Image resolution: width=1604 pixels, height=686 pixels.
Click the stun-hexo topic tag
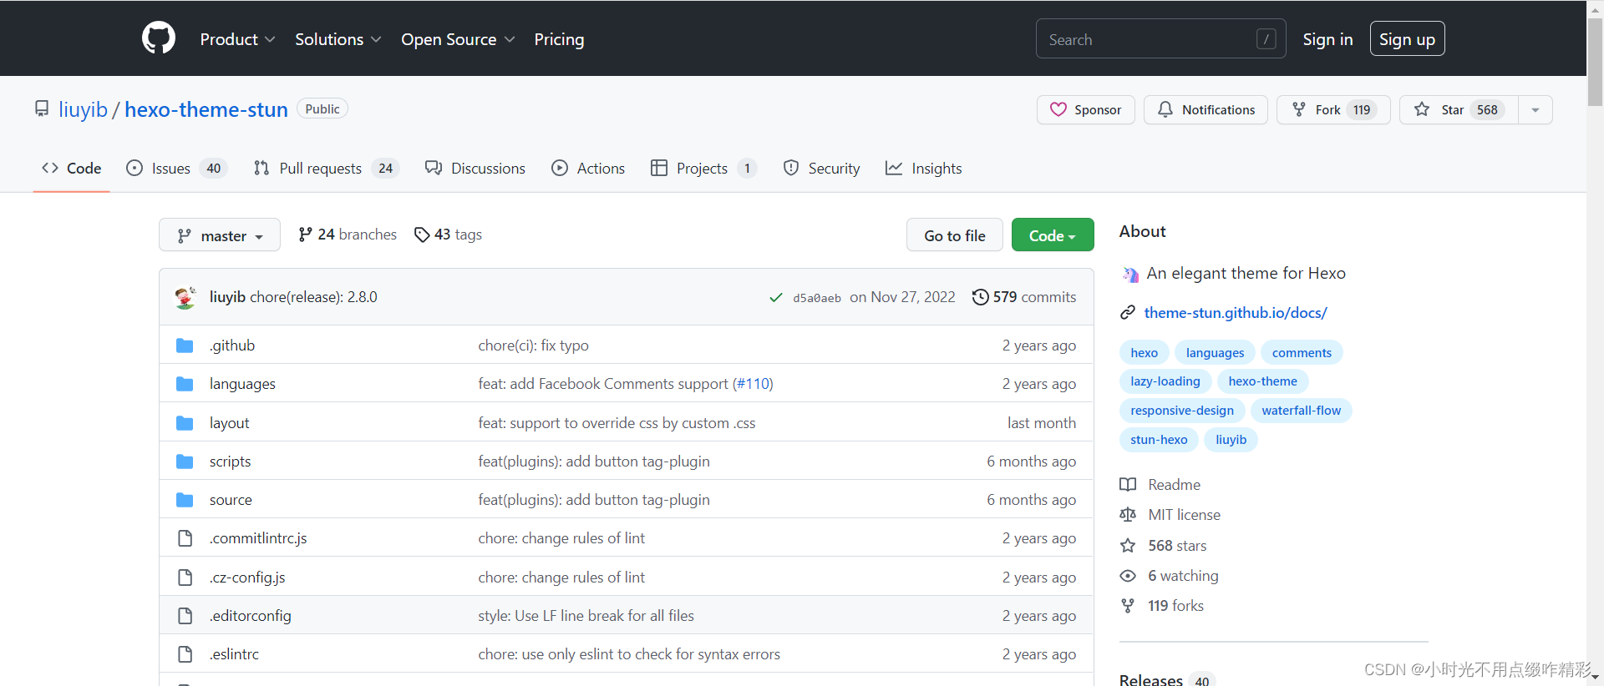pyautogui.click(x=1159, y=440)
